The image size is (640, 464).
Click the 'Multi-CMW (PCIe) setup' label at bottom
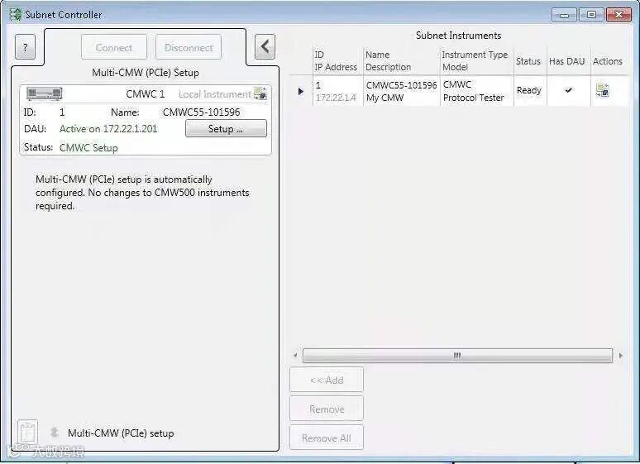coord(121,433)
